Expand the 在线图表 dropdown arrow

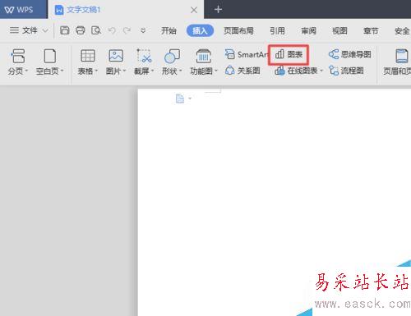click(321, 71)
